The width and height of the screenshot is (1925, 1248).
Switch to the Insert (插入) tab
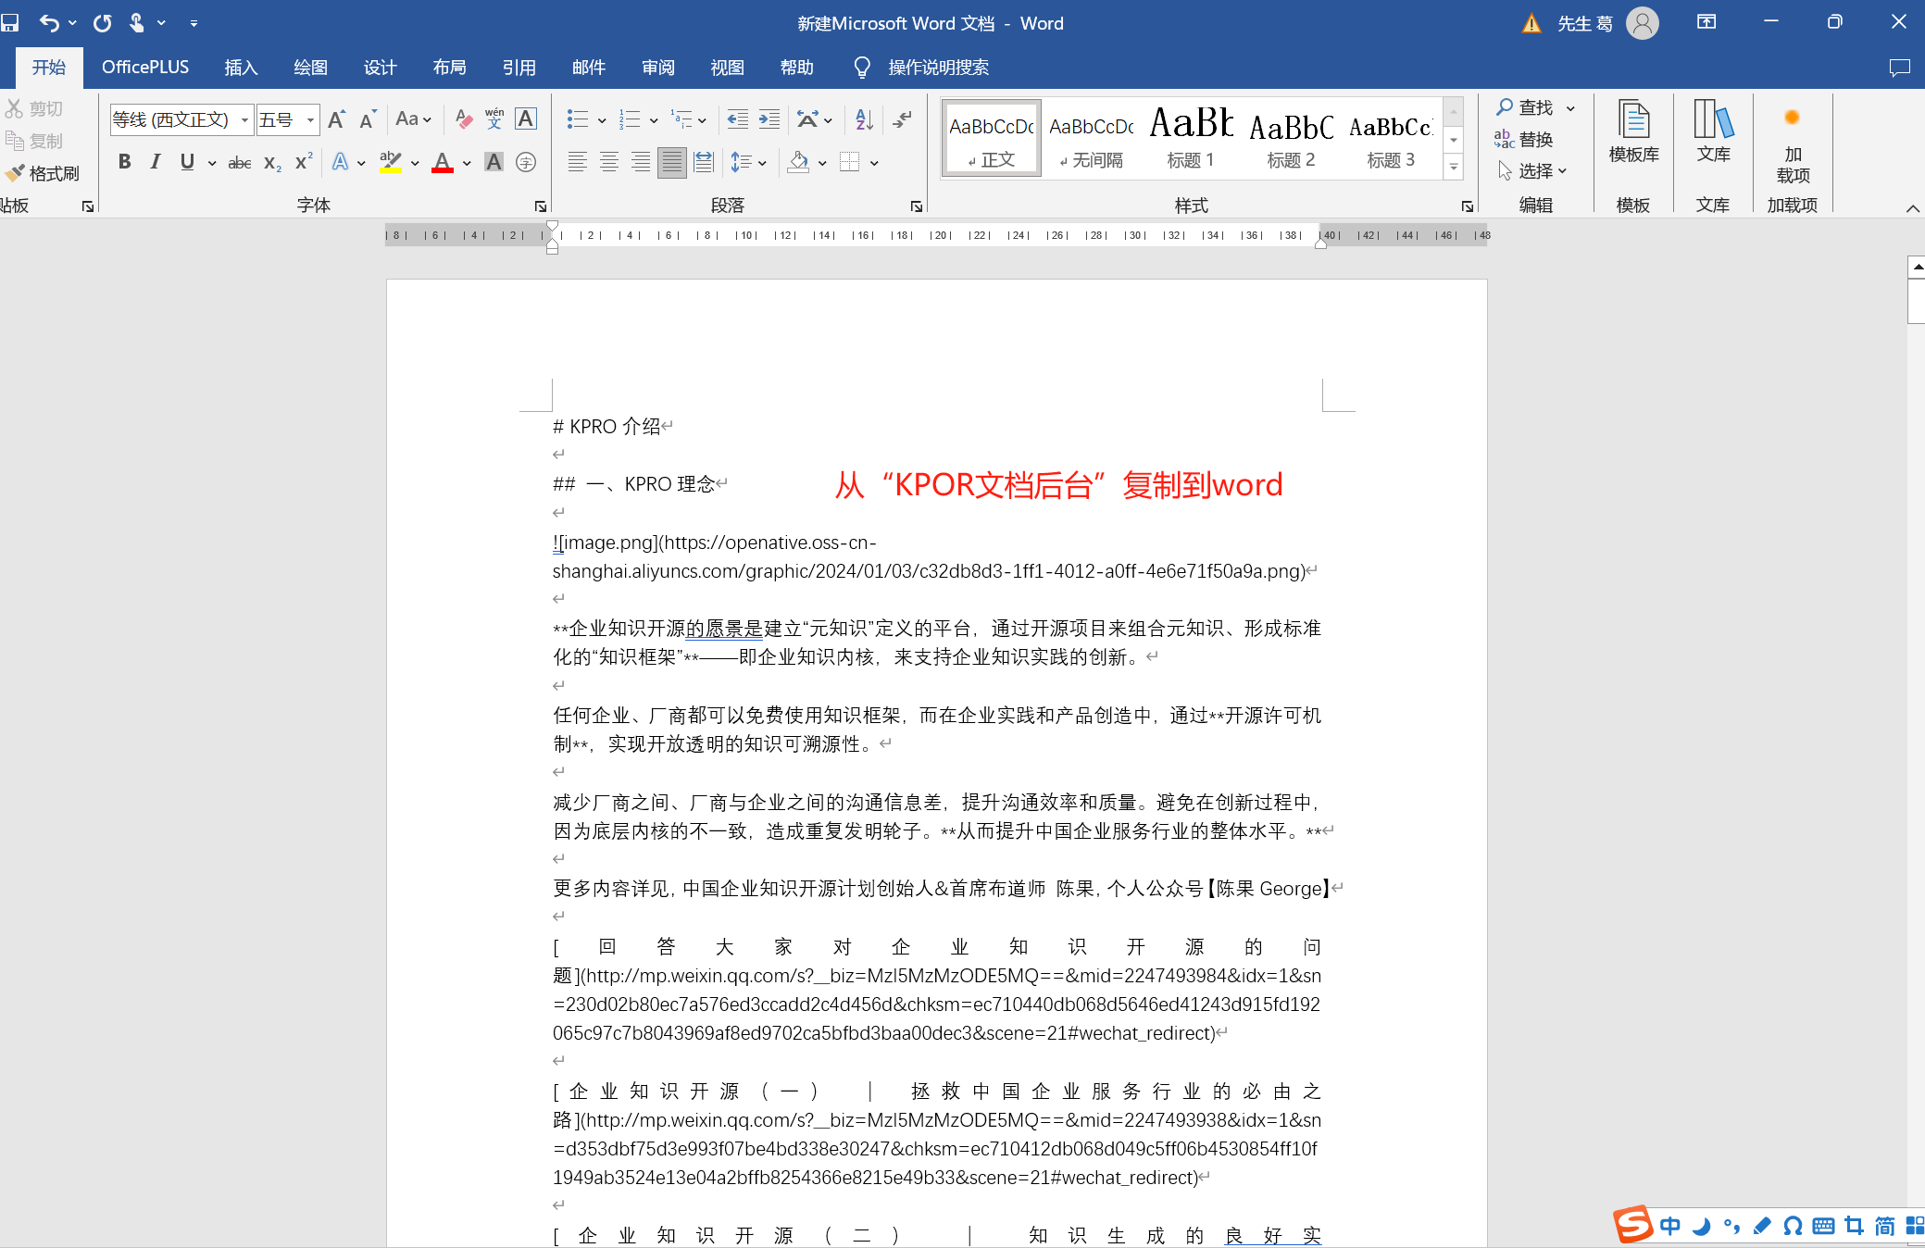(241, 68)
